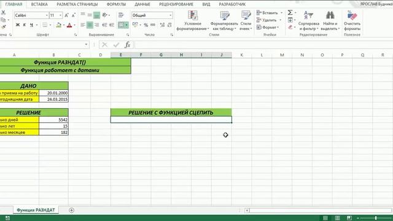Open the РЕЦЕНЗИРОВАНИЕ ribbon tab
The height and width of the screenshot is (221, 393).
tap(176, 4)
